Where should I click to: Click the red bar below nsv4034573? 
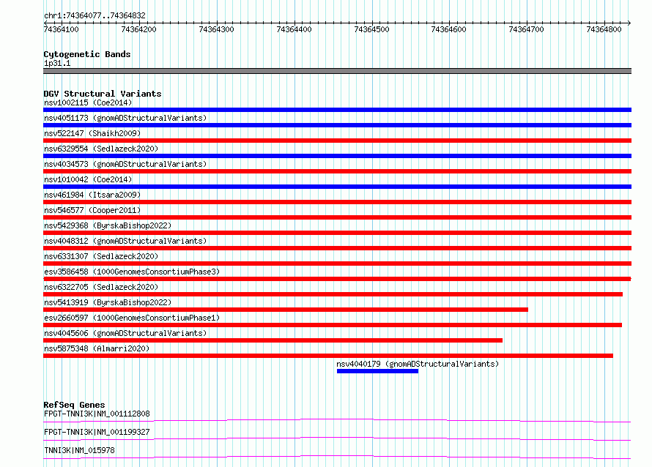[x=337, y=171]
